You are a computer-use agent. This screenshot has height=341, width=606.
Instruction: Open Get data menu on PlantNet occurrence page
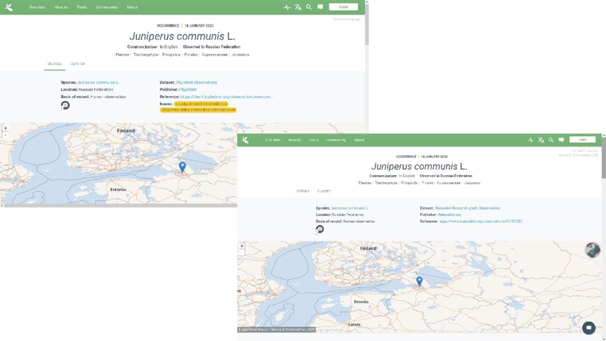point(37,7)
